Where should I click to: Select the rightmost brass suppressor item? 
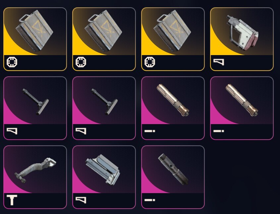242,108
